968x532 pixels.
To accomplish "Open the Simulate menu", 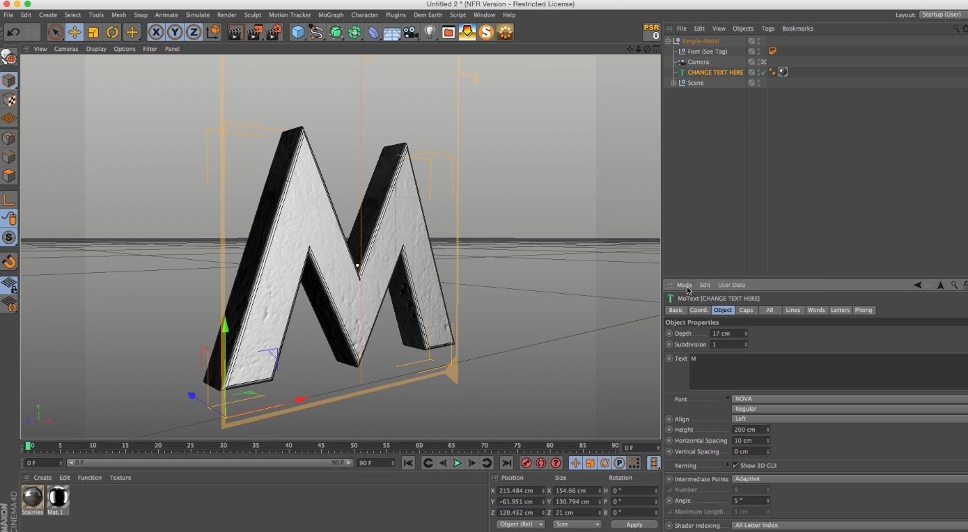I will [x=198, y=15].
